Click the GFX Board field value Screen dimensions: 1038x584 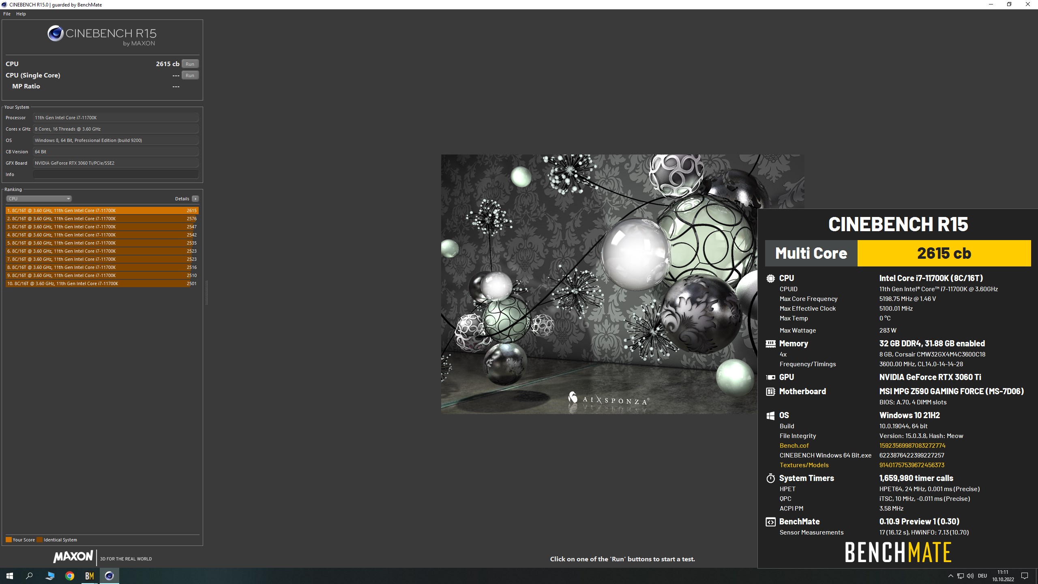116,163
